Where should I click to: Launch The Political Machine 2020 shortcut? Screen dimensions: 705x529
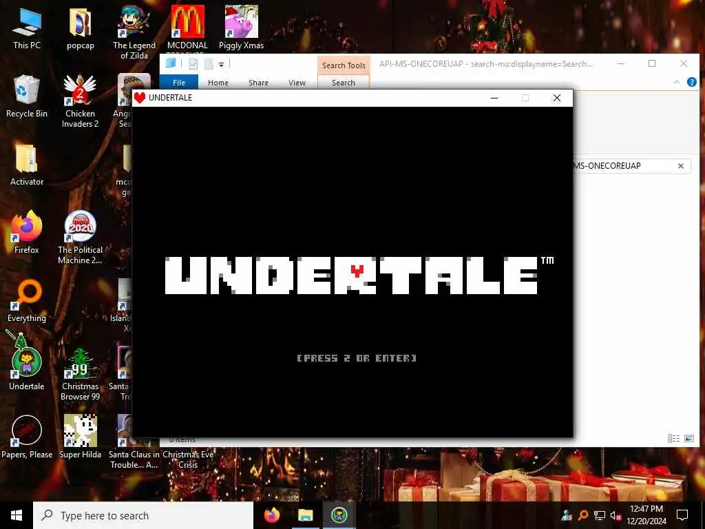coord(80,238)
